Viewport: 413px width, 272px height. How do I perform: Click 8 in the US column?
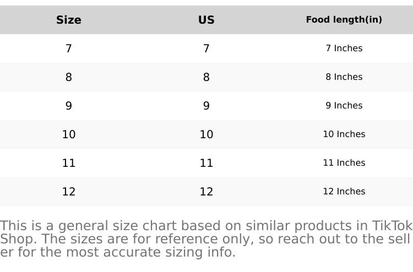(206, 77)
